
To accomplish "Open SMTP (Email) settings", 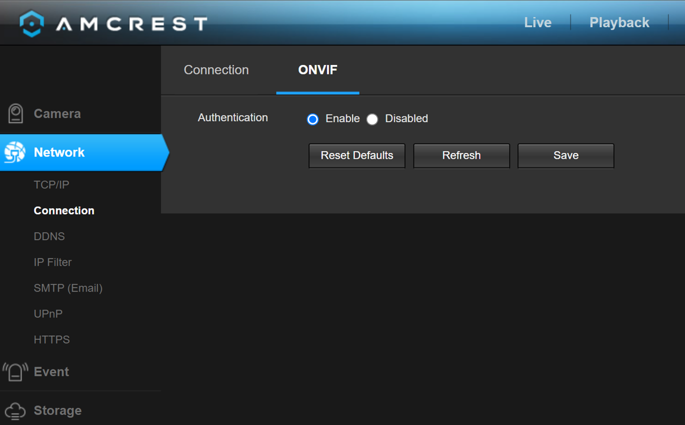I will coord(68,288).
